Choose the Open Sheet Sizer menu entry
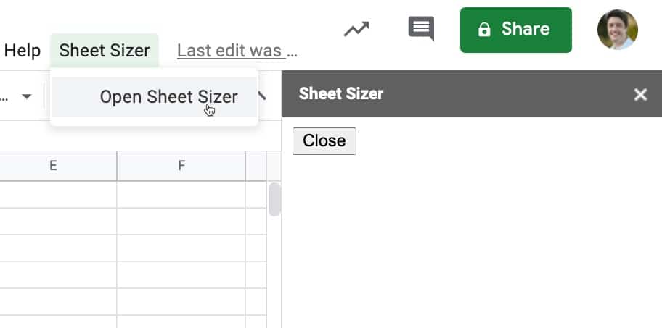The image size is (662, 328). [x=154, y=97]
